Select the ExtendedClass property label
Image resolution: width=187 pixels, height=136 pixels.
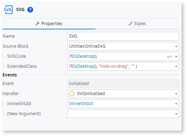pyautogui.click(x=22, y=66)
